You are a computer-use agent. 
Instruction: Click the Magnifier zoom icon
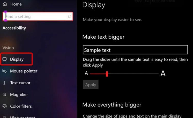coord(5,94)
